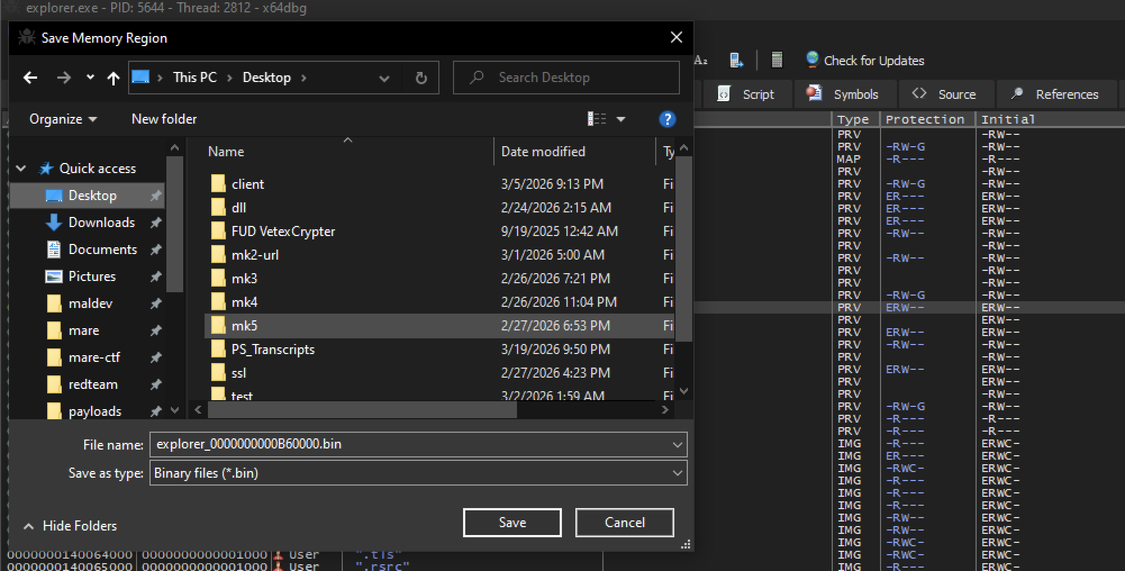The height and width of the screenshot is (571, 1125).
Task: Select Desktop in Quick access
Action: [x=87, y=196]
